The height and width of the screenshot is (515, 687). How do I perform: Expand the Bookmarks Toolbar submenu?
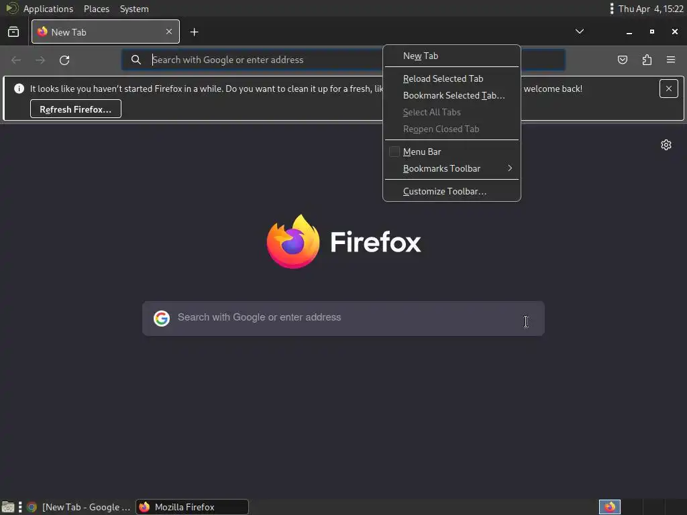pyautogui.click(x=452, y=168)
